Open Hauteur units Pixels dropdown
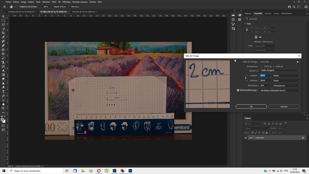 point(286,81)
